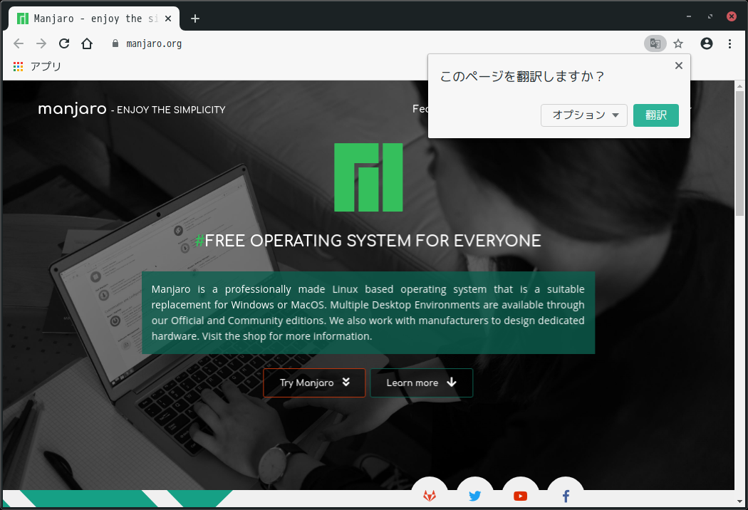Screen dimensions: 748x510
Task: Select the Manjaro browser tab
Action: [94, 19]
